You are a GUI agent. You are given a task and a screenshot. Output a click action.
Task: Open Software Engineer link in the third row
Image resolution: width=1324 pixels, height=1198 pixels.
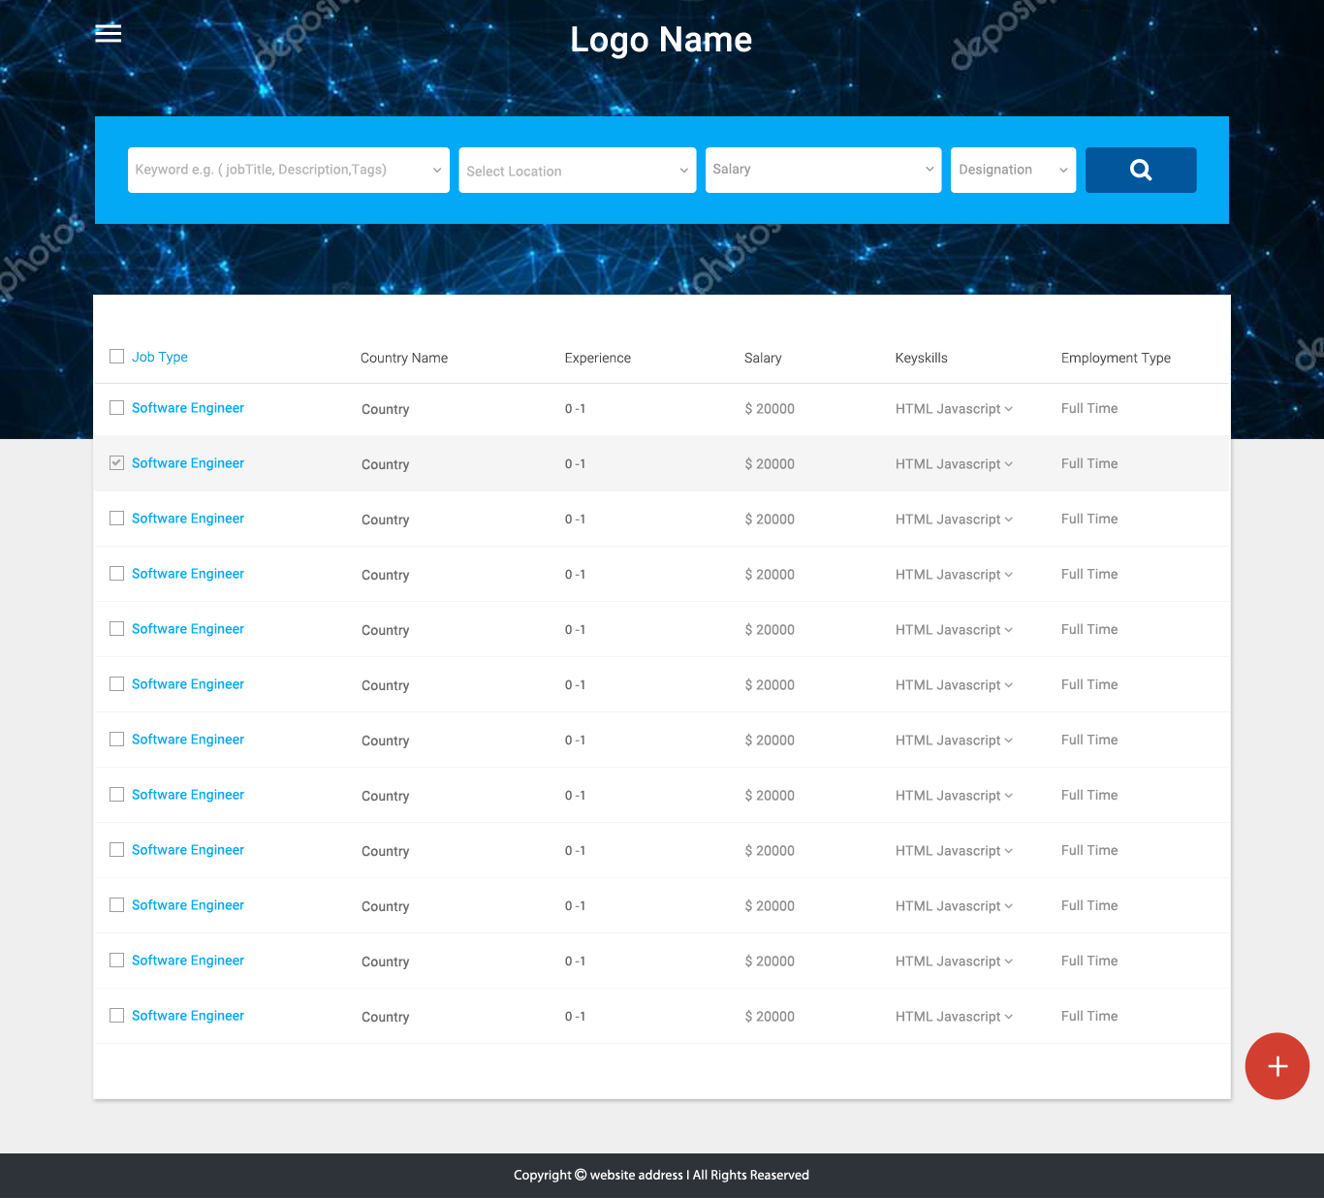[188, 519]
